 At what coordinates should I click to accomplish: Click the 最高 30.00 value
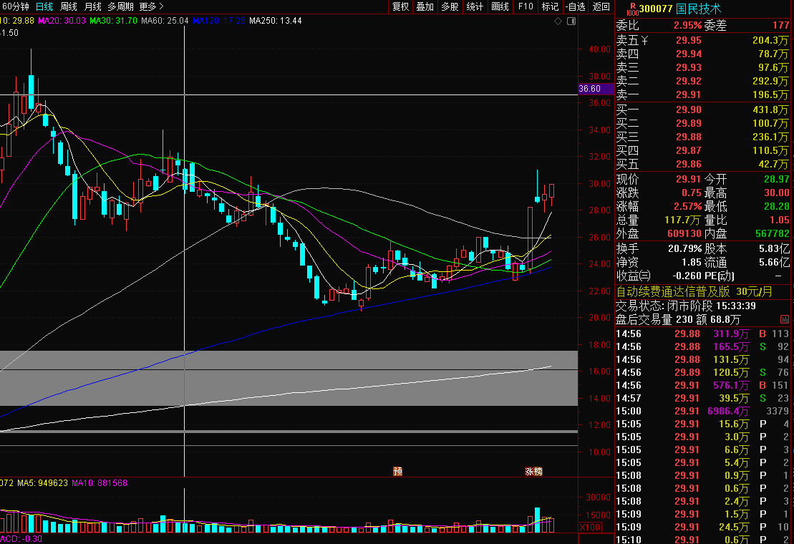click(776, 193)
